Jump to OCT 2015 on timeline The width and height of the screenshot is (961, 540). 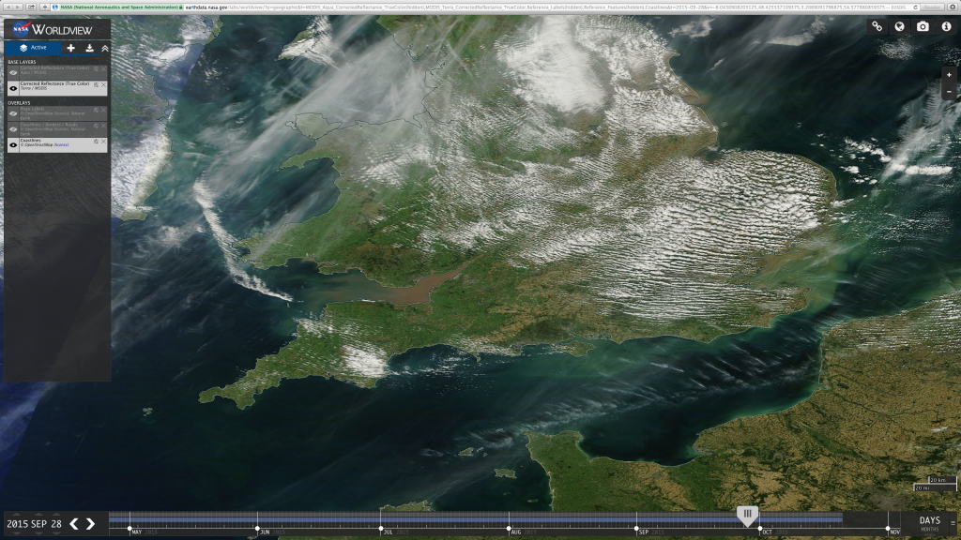[774, 532]
